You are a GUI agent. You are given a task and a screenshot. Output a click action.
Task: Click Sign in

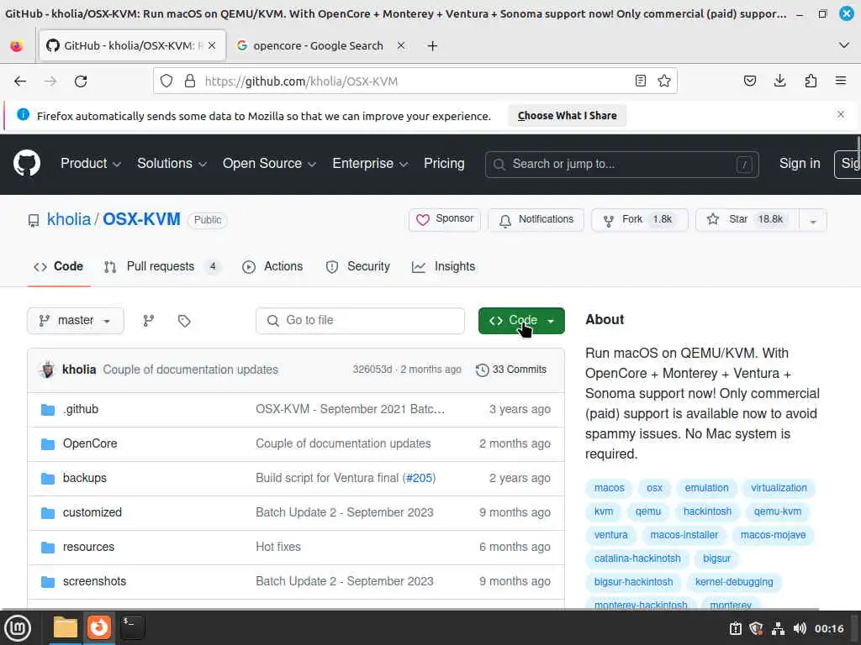tap(800, 164)
